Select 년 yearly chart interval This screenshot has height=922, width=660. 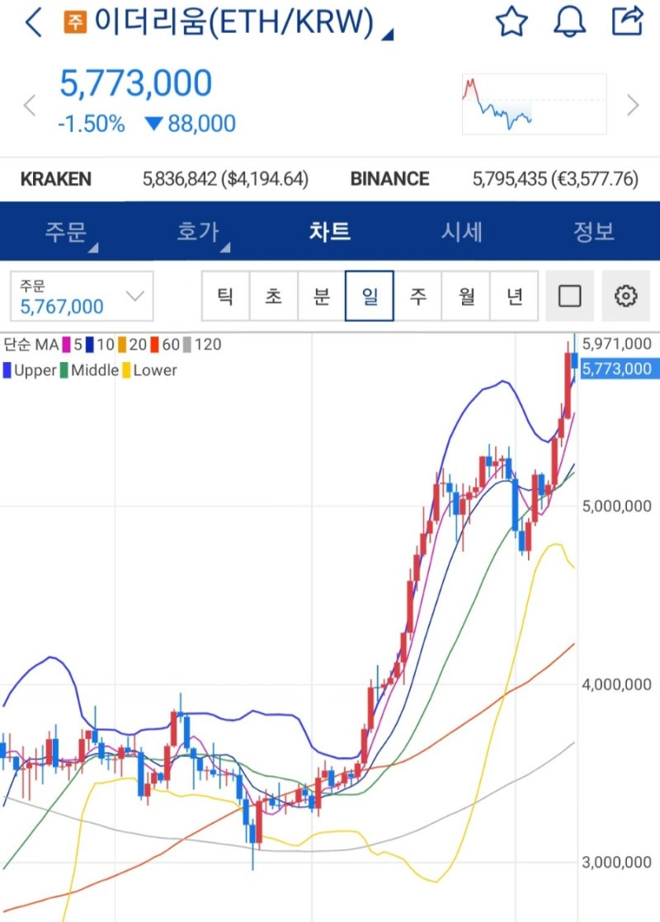514,296
